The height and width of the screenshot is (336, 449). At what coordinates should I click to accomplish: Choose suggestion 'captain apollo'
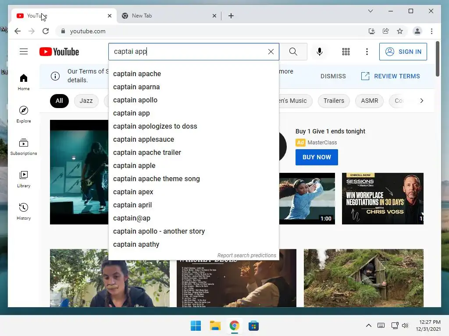pos(193,100)
